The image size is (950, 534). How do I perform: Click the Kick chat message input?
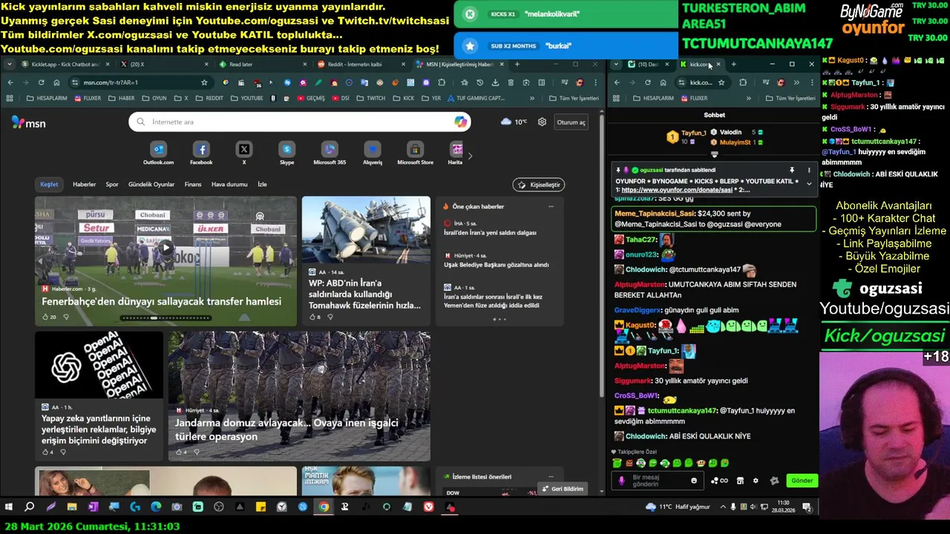(x=657, y=481)
